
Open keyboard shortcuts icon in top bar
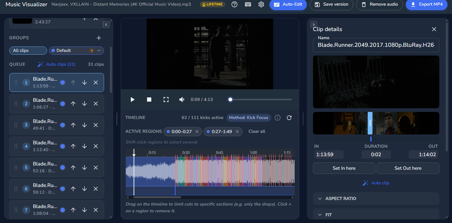click(248, 5)
